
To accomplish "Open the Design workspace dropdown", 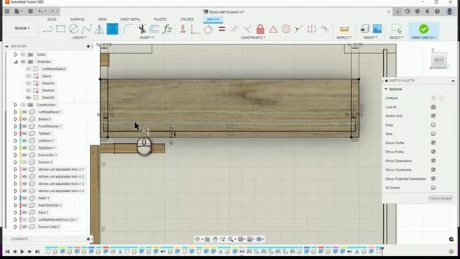I will click(x=22, y=29).
